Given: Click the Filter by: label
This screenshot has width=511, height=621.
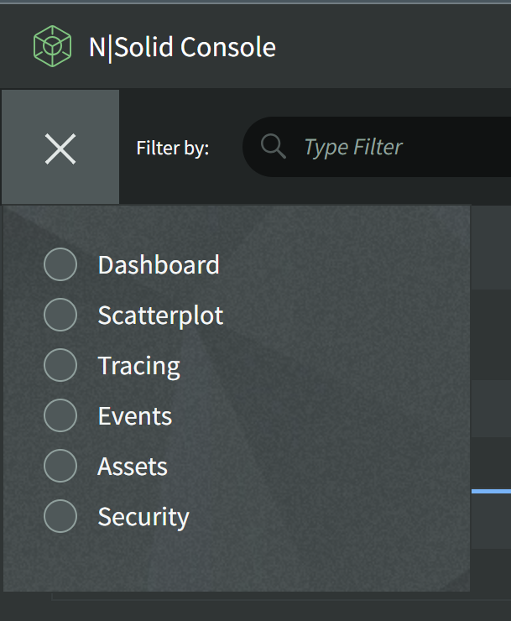Looking at the screenshot, I should [173, 149].
